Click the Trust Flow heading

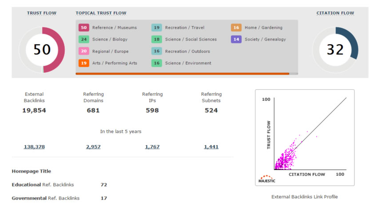[x=42, y=13]
